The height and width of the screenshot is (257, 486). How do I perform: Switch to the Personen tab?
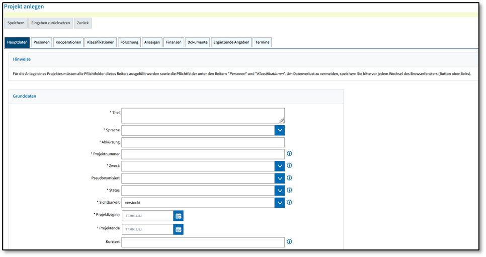pos(42,42)
